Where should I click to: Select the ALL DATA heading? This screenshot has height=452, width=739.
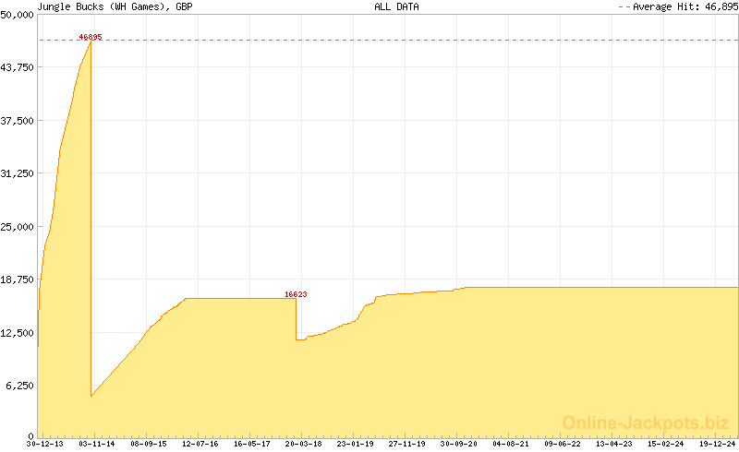pos(396,6)
